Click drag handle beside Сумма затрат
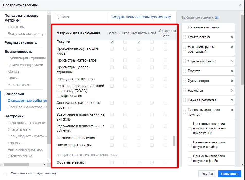 [x=184, y=81]
